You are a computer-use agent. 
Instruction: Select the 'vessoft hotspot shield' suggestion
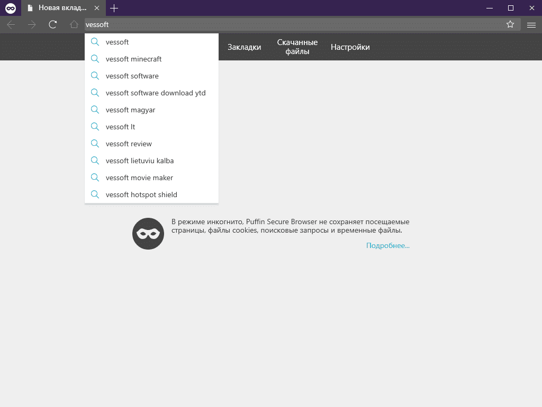(x=151, y=194)
